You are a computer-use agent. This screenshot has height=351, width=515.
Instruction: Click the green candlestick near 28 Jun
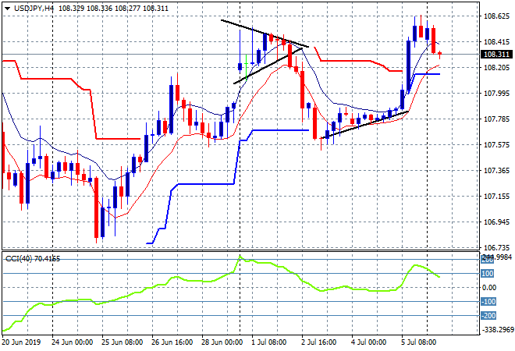point(246,67)
